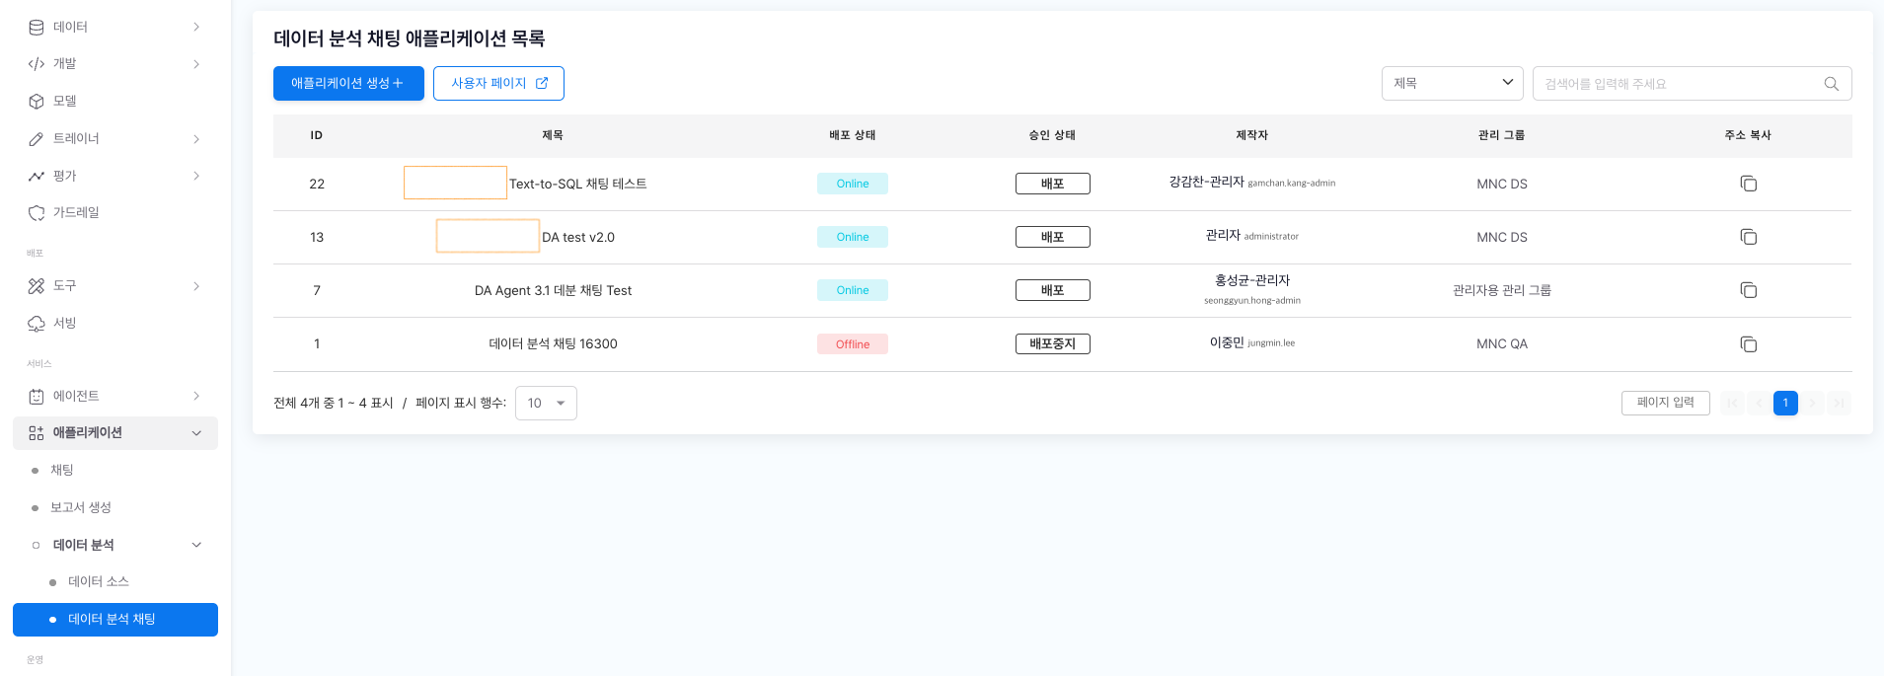Open the rows-per-page dropdown showing 10

tap(546, 403)
